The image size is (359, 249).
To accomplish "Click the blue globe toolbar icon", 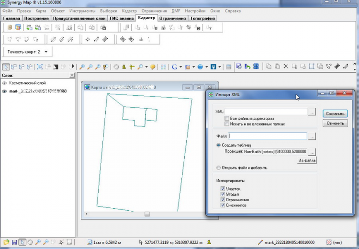I will coord(200,67).
